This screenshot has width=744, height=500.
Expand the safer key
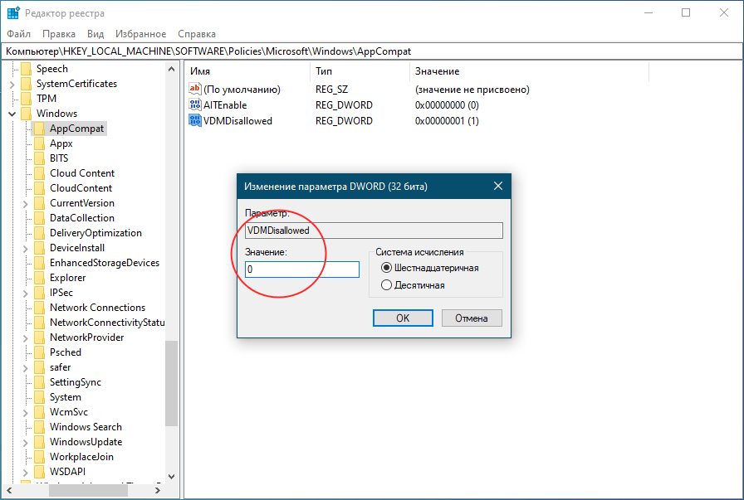click(x=26, y=368)
